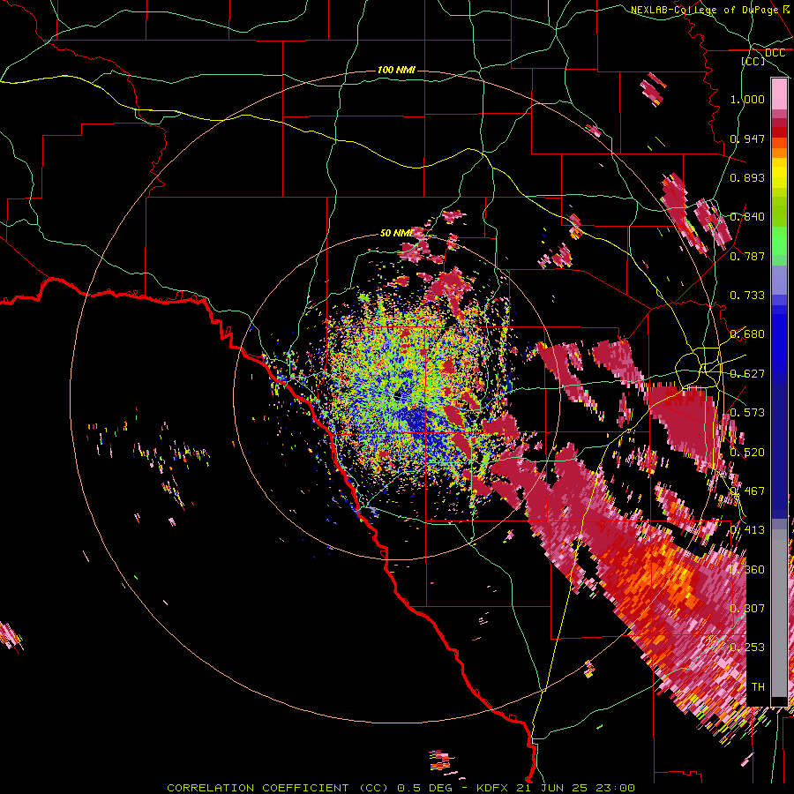Select the 0.467 legend value
This screenshot has height=794, width=794.
tap(747, 491)
